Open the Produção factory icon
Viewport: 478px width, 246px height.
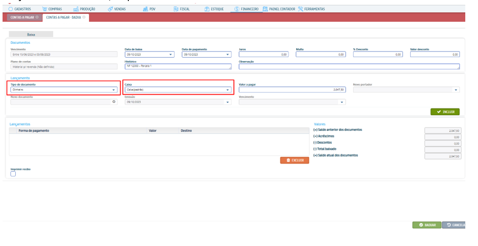point(76,9)
